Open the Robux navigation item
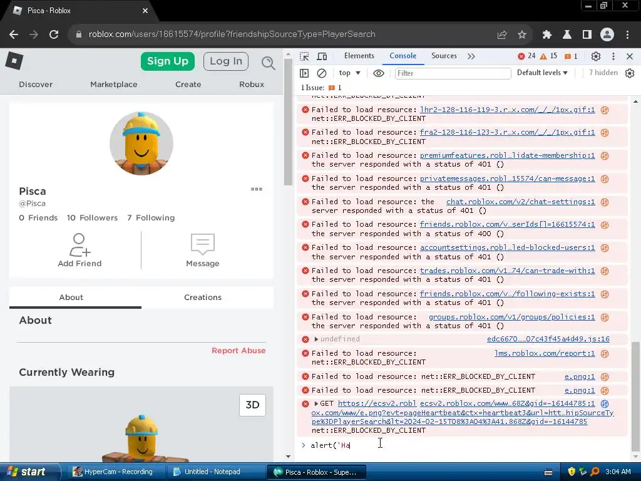Screen dimensions: 641x481 (252, 85)
